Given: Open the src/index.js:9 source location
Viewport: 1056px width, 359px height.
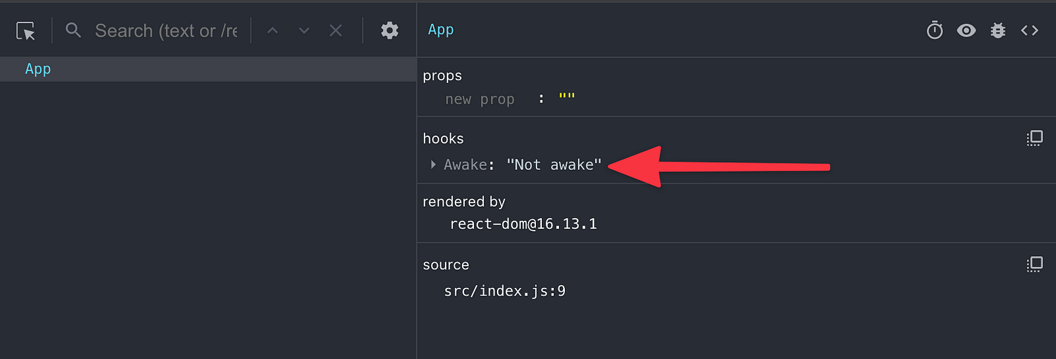Looking at the screenshot, I should pos(505,291).
